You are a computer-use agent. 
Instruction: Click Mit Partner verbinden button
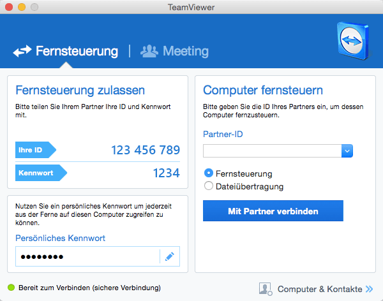coord(273,211)
